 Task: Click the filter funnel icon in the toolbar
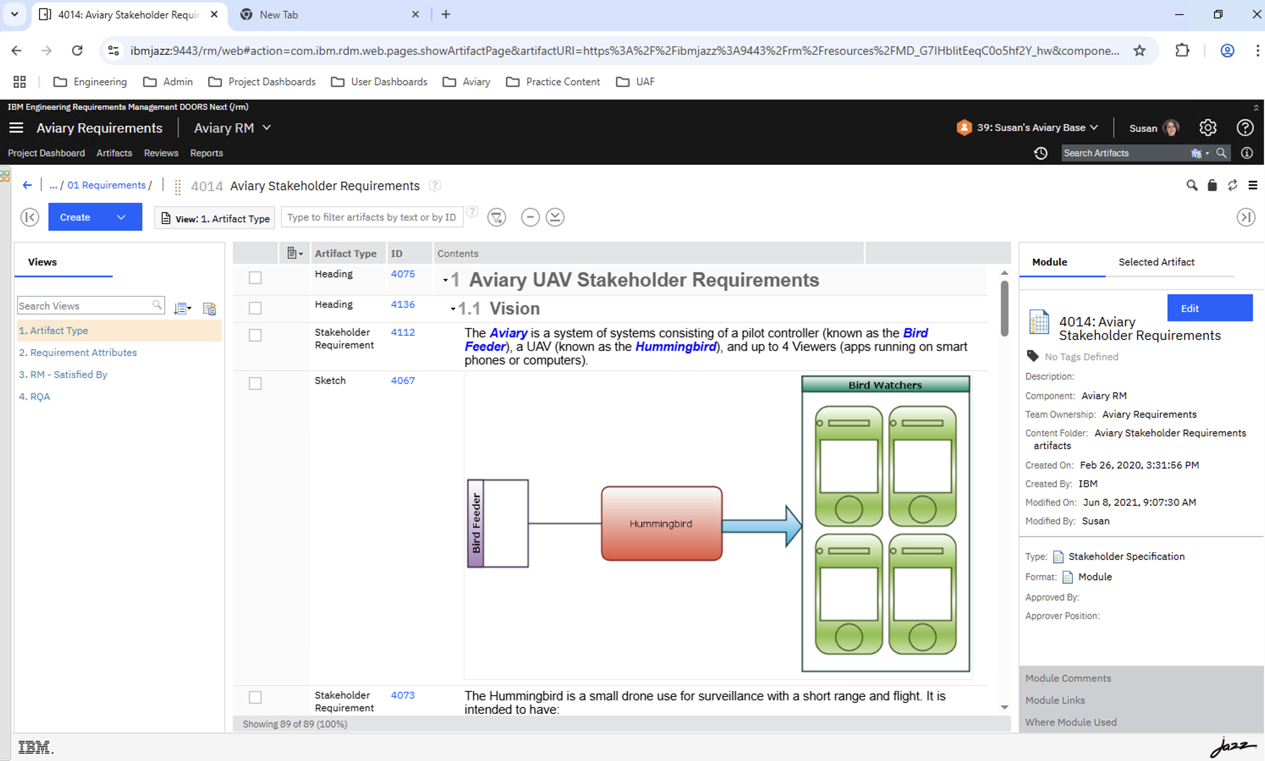click(496, 218)
